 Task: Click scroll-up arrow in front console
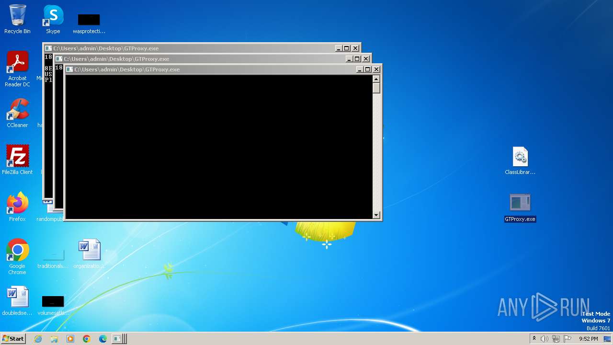pyautogui.click(x=376, y=79)
